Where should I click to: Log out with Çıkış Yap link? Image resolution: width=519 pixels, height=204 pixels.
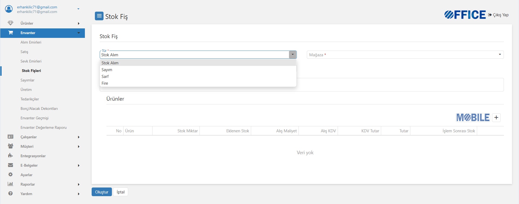coord(498,15)
